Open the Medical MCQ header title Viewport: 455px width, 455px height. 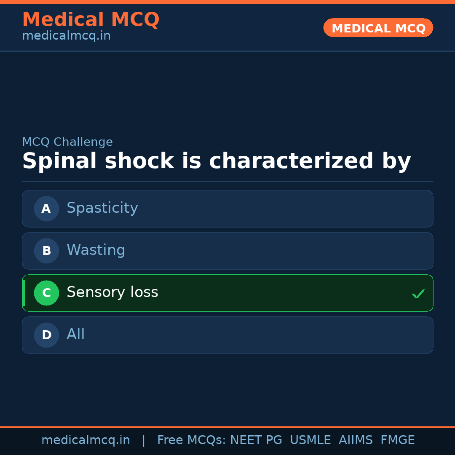[91, 20]
